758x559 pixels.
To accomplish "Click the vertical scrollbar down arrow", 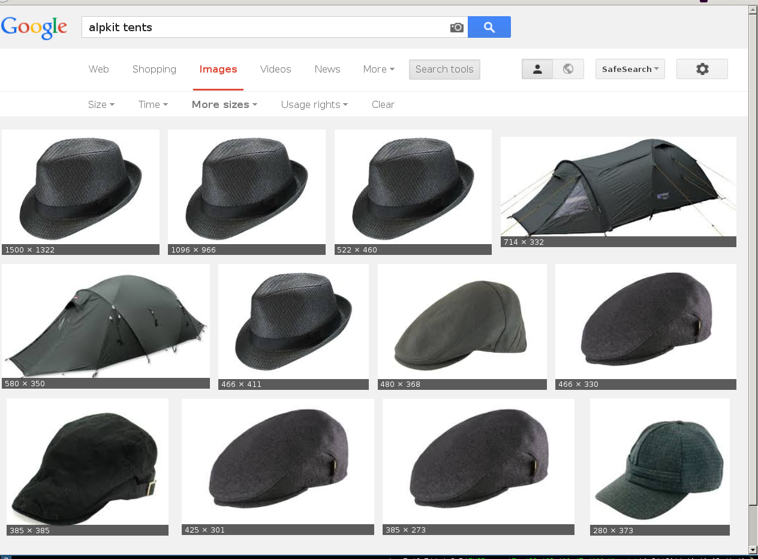I will pyautogui.click(x=753, y=549).
